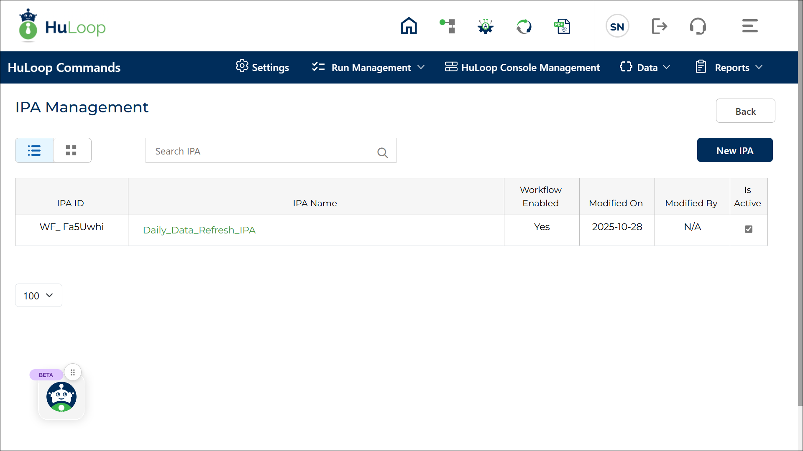The image size is (803, 451).
Task: Open the BETA robot assistant
Action: tap(61, 397)
